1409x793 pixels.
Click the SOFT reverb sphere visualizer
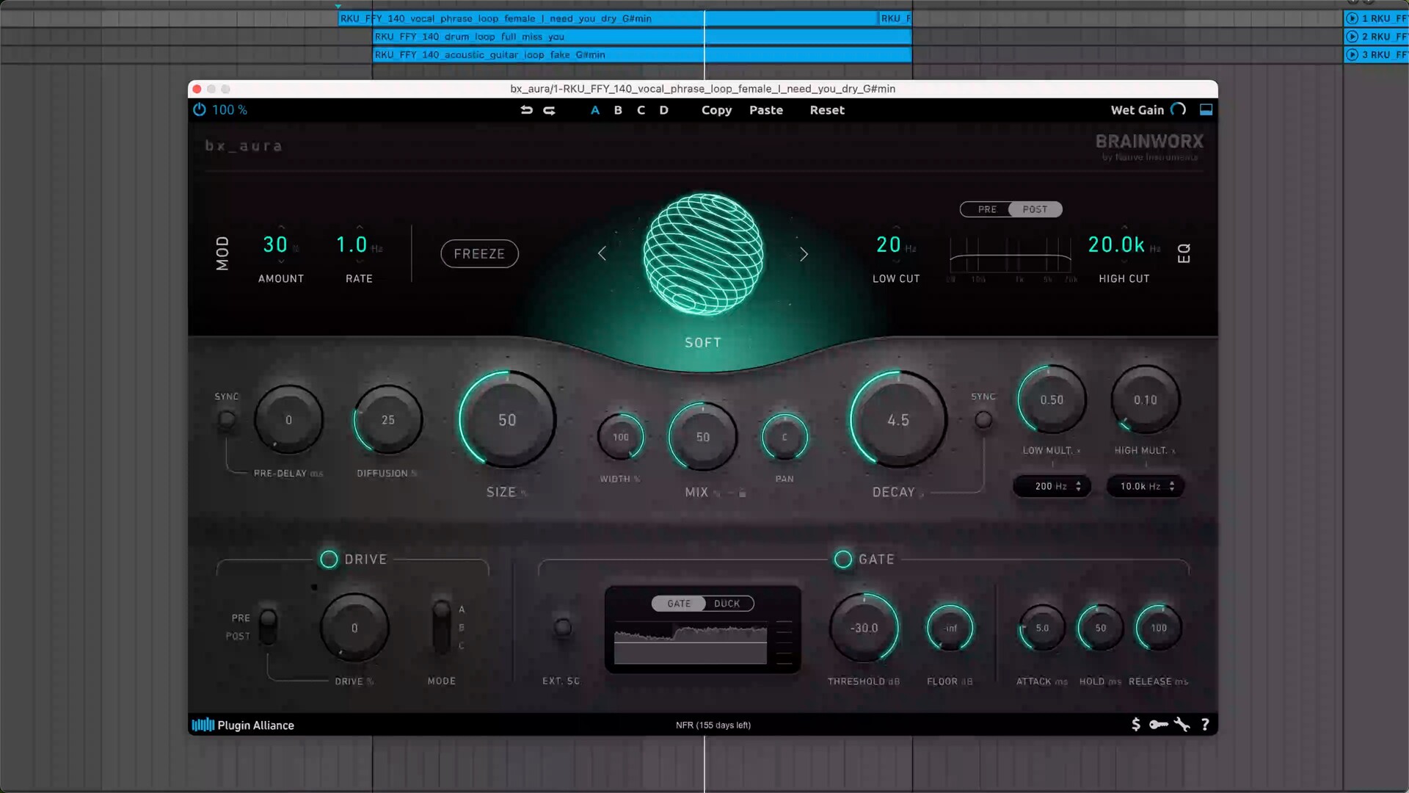tap(703, 254)
